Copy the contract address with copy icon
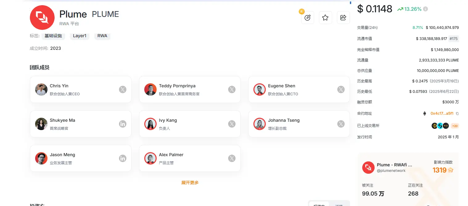This screenshot has width=468, height=206. (x=457, y=113)
